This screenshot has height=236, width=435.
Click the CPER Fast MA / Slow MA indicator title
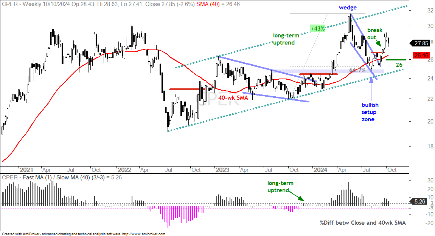(x=62, y=177)
